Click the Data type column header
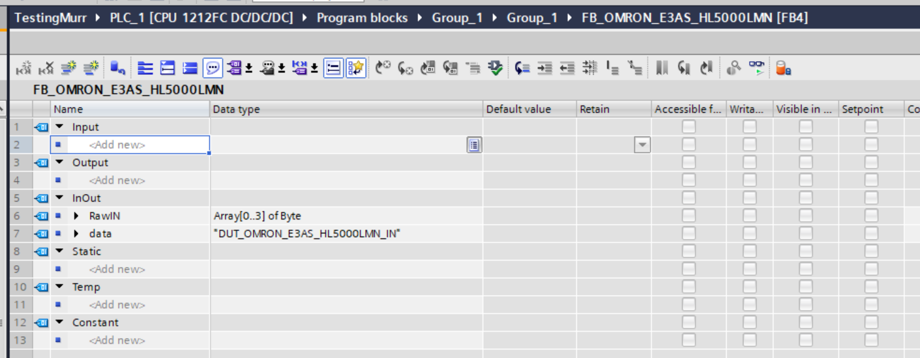 tap(346, 109)
